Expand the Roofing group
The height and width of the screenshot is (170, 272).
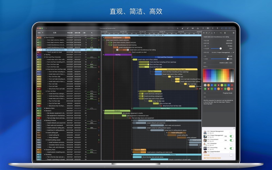coord(45,55)
